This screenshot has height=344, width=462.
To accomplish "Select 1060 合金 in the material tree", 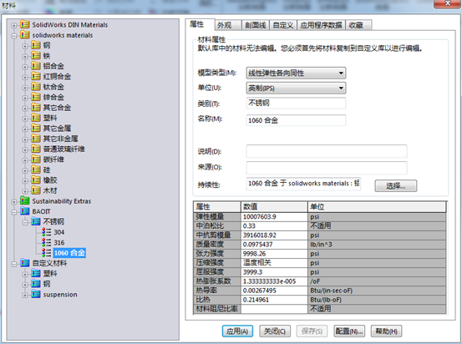I will point(69,253).
